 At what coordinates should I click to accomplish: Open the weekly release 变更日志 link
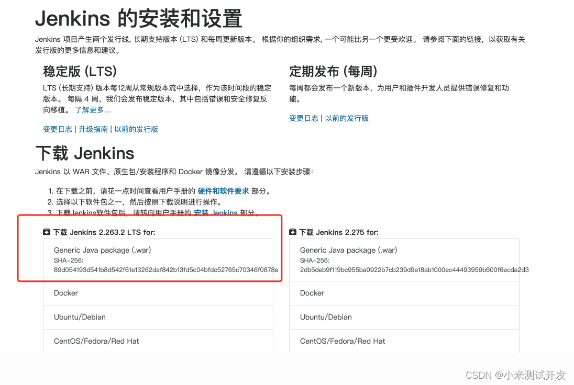(303, 118)
